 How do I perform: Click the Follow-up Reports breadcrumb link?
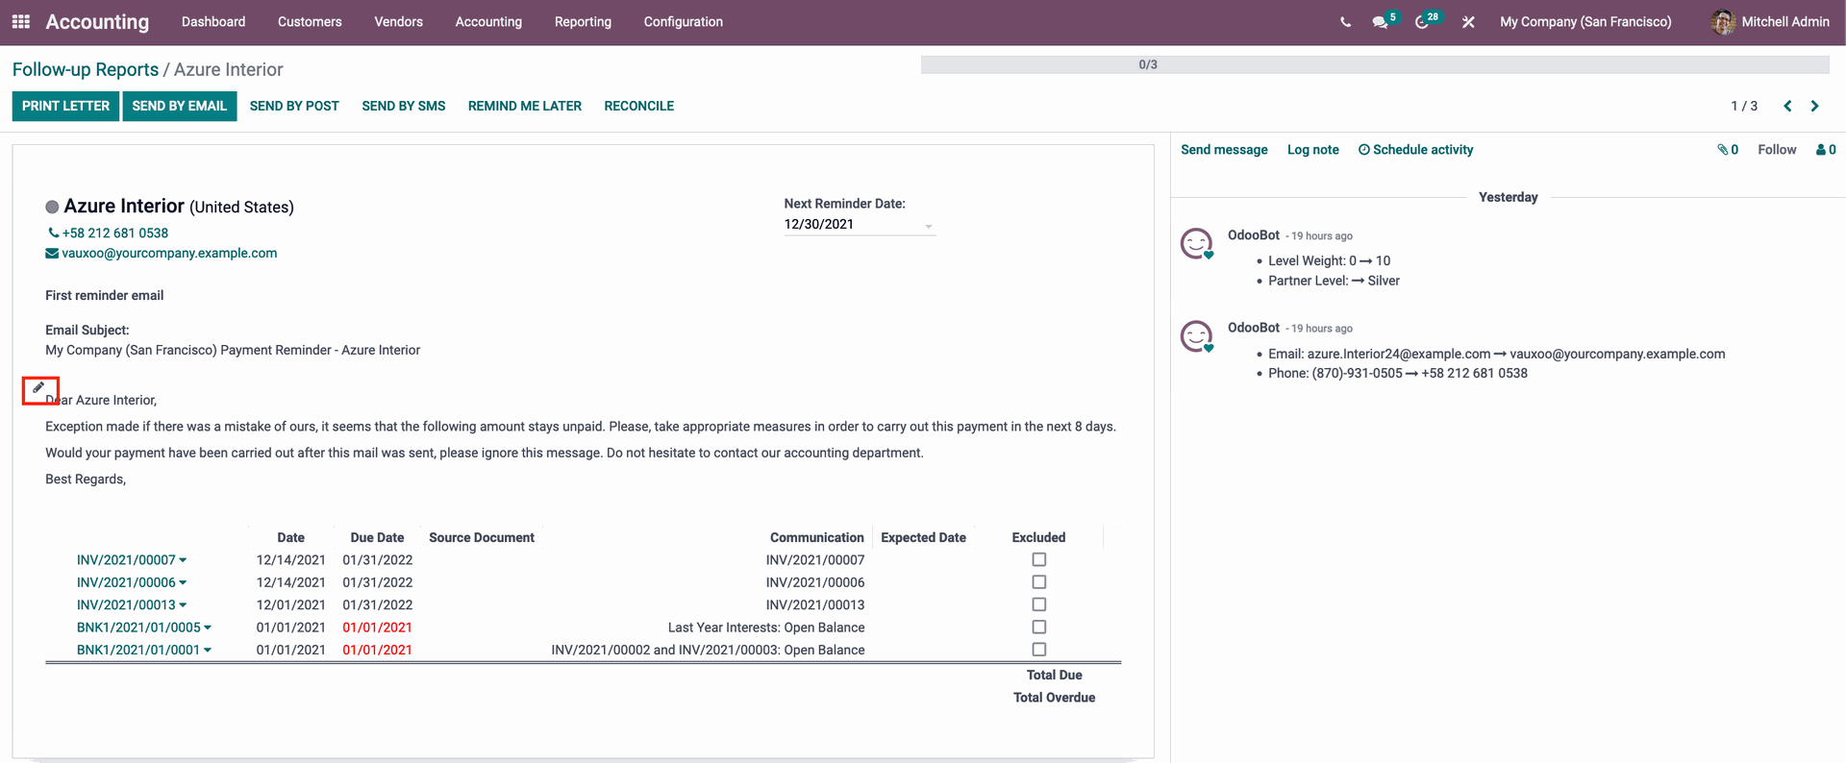coord(85,69)
